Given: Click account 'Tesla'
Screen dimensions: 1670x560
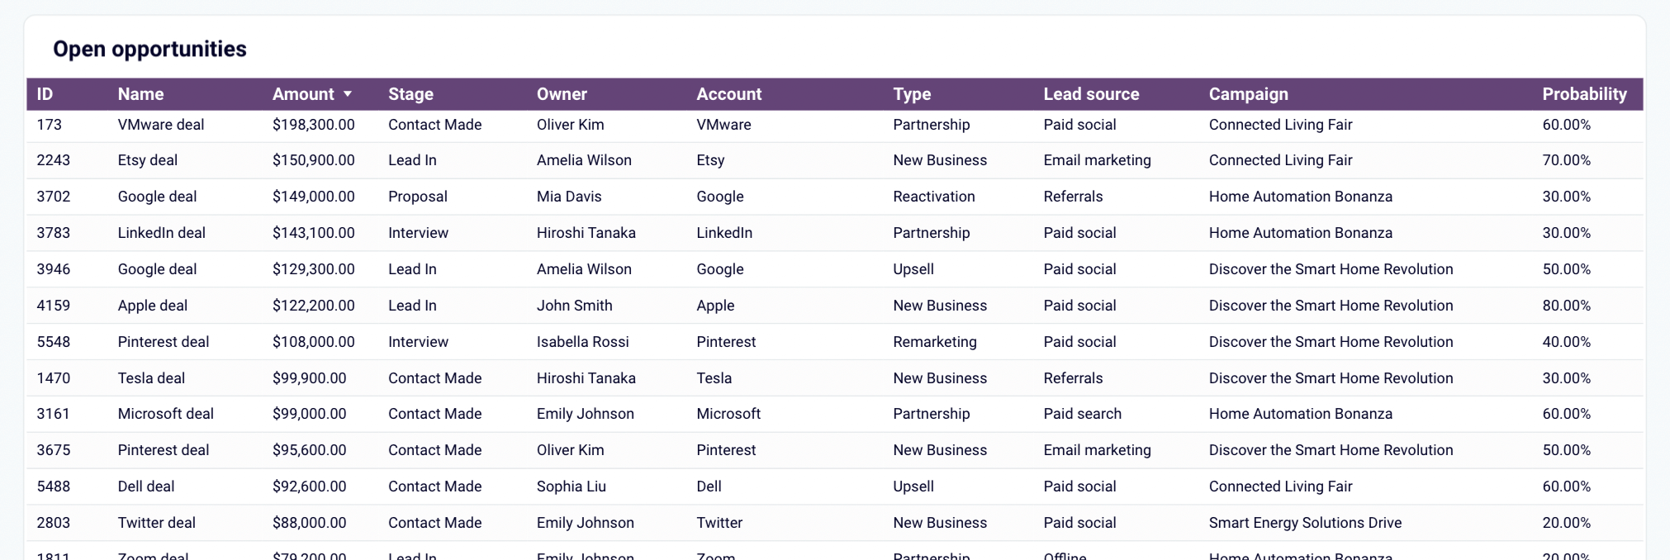Looking at the screenshot, I should [x=714, y=378].
